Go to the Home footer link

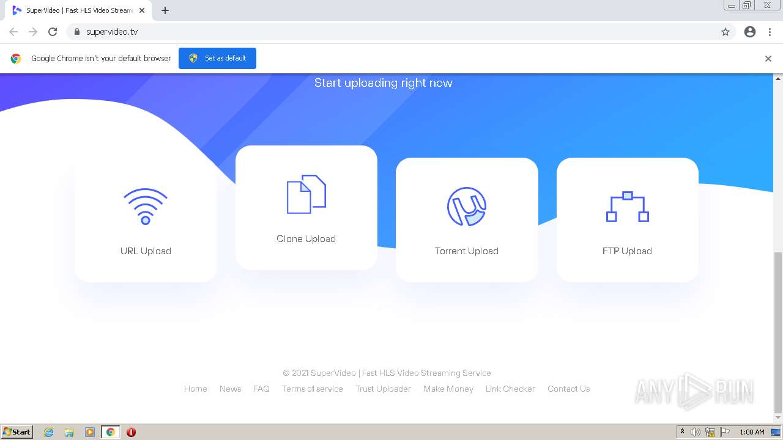(x=196, y=389)
